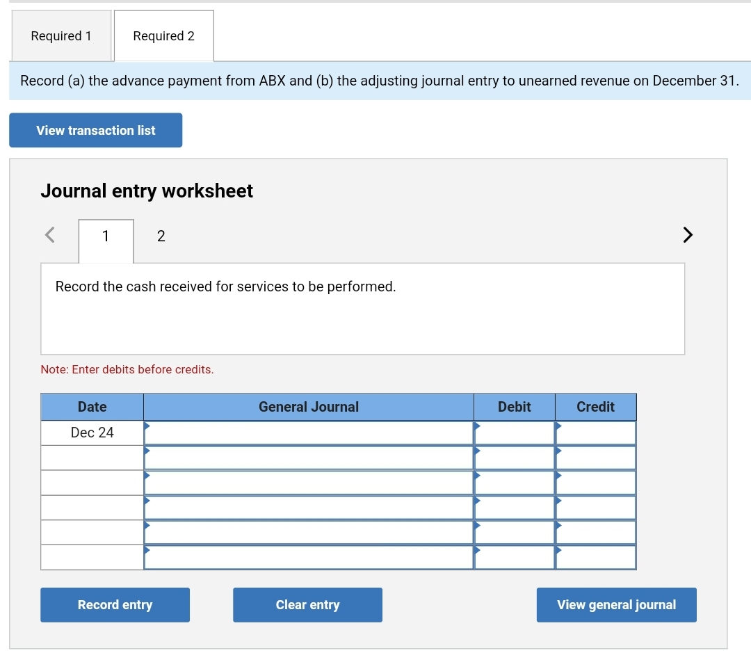
Task: Click Clear entry to reset the worksheet
Action: coord(307,604)
